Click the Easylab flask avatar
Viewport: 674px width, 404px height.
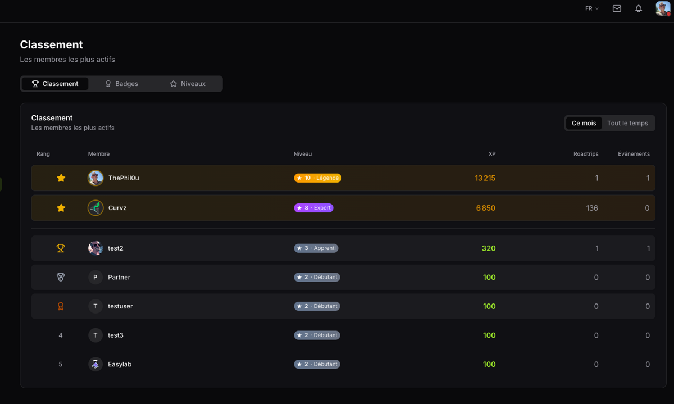(95, 364)
